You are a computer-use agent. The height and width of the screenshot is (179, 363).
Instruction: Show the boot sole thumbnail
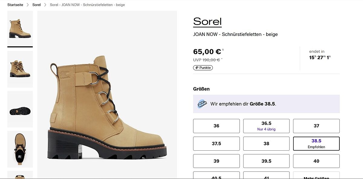tap(20, 109)
